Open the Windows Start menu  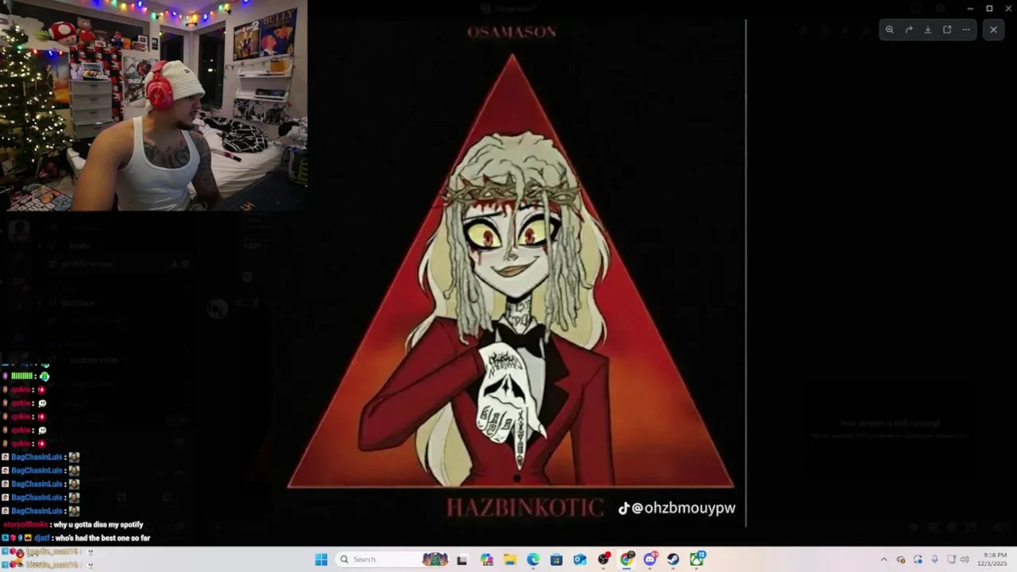pos(321,559)
